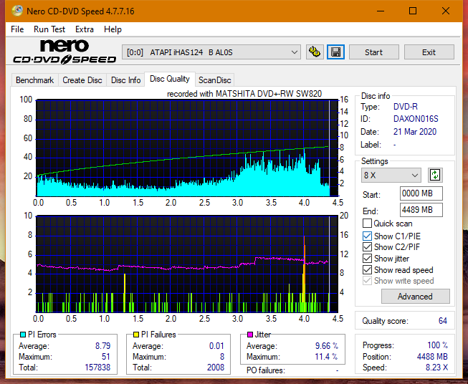Enable the Quick scan checkbox
The height and width of the screenshot is (384, 468).
(367, 224)
